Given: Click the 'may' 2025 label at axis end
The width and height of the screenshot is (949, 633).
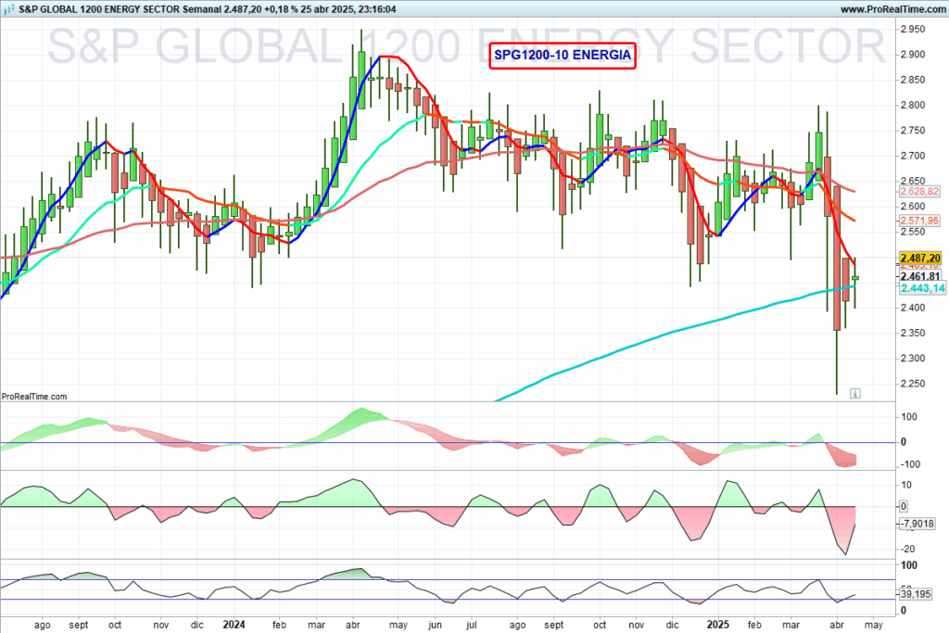Looking at the screenshot, I should click(x=873, y=625).
